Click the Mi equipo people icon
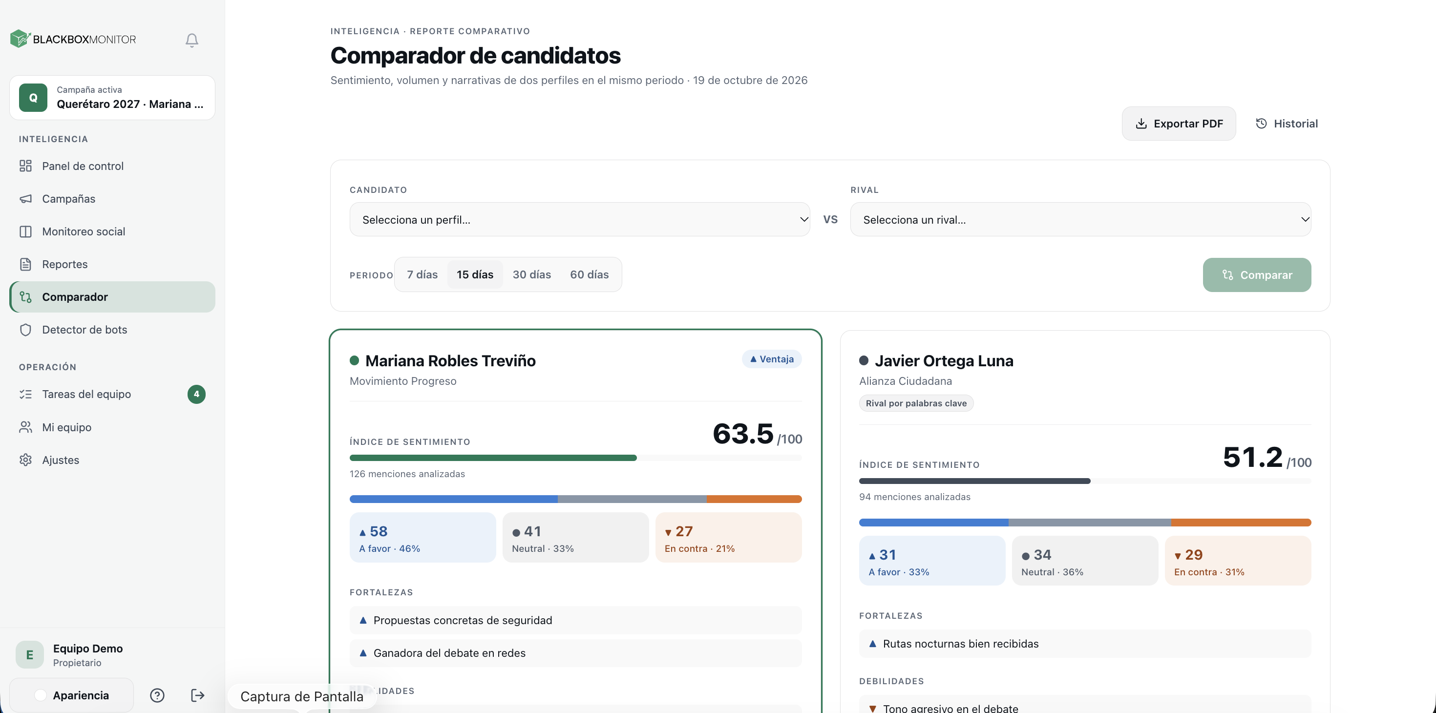The width and height of the screenshot is (1436, 713). (25, 427)
